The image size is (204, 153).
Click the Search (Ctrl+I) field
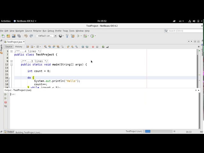pos(184,31)
